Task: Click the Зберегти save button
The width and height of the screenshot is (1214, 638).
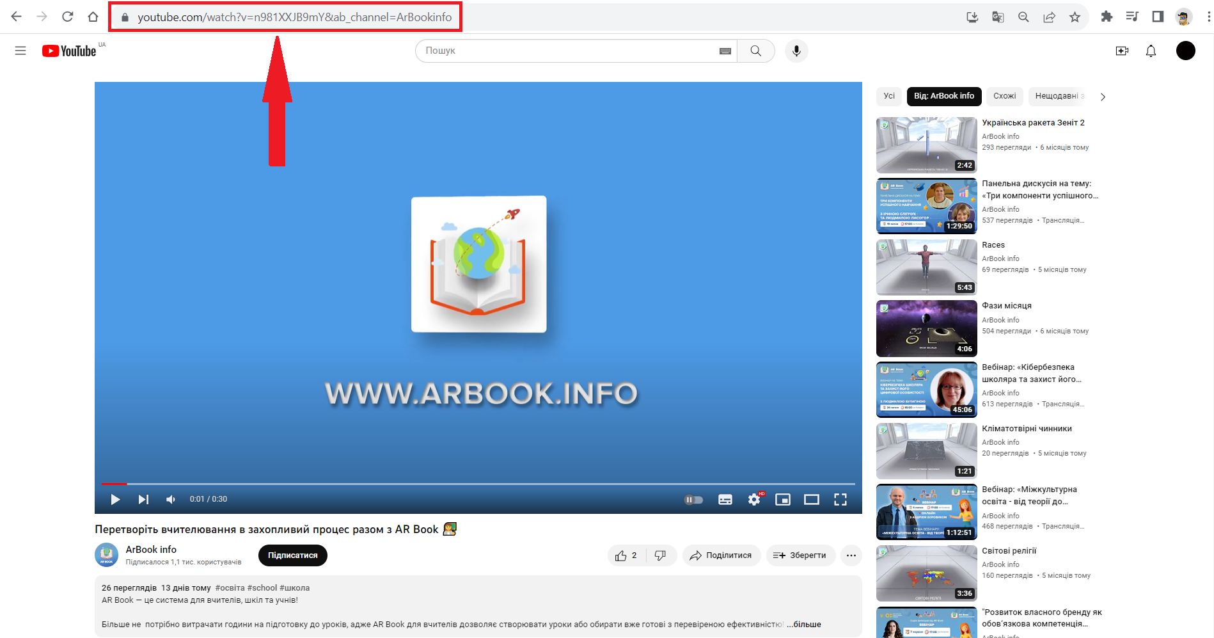Action: point(800,555)
